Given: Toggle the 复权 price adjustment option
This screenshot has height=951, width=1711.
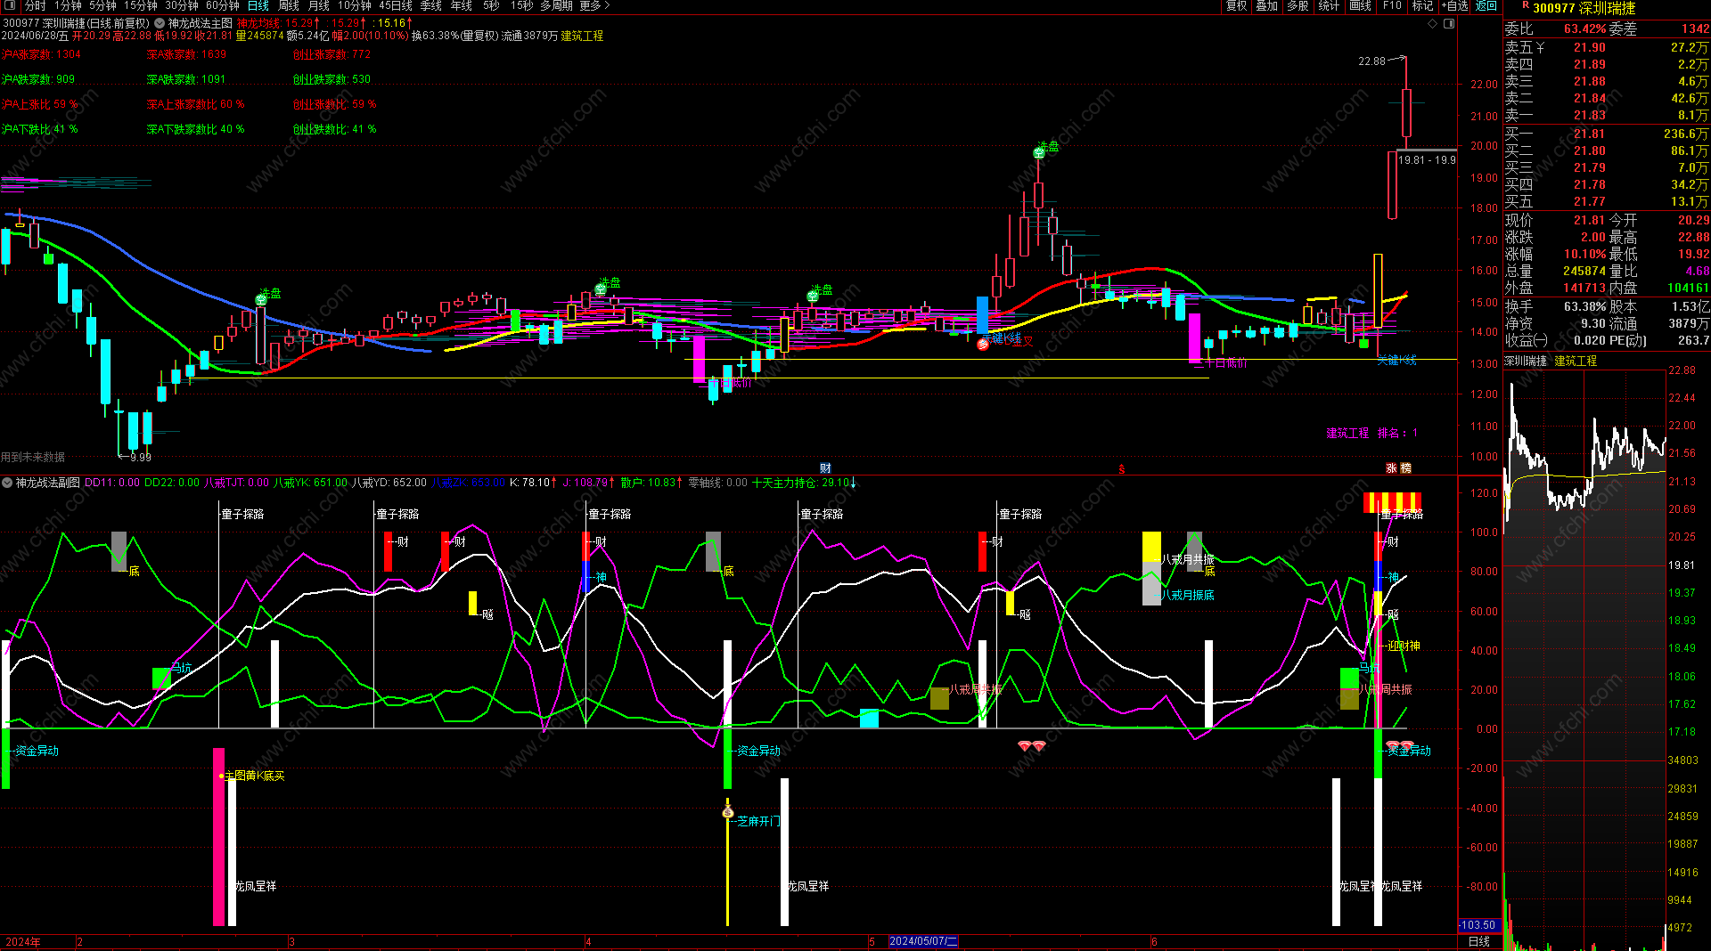Looking at the screenshot, I should point(1236,6).
